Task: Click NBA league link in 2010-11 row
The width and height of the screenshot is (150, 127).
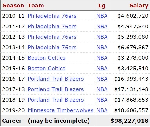Action: (x=102, y=16)
